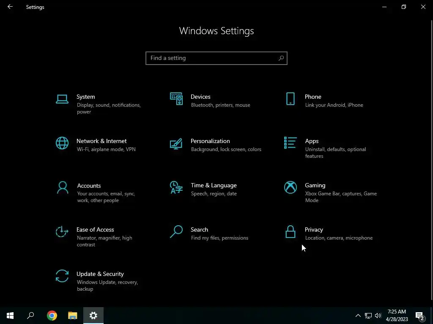The height and width of the screenshot is (324, 433).
Task: Open the notification Action Center
Action: [x=420, y=316]
